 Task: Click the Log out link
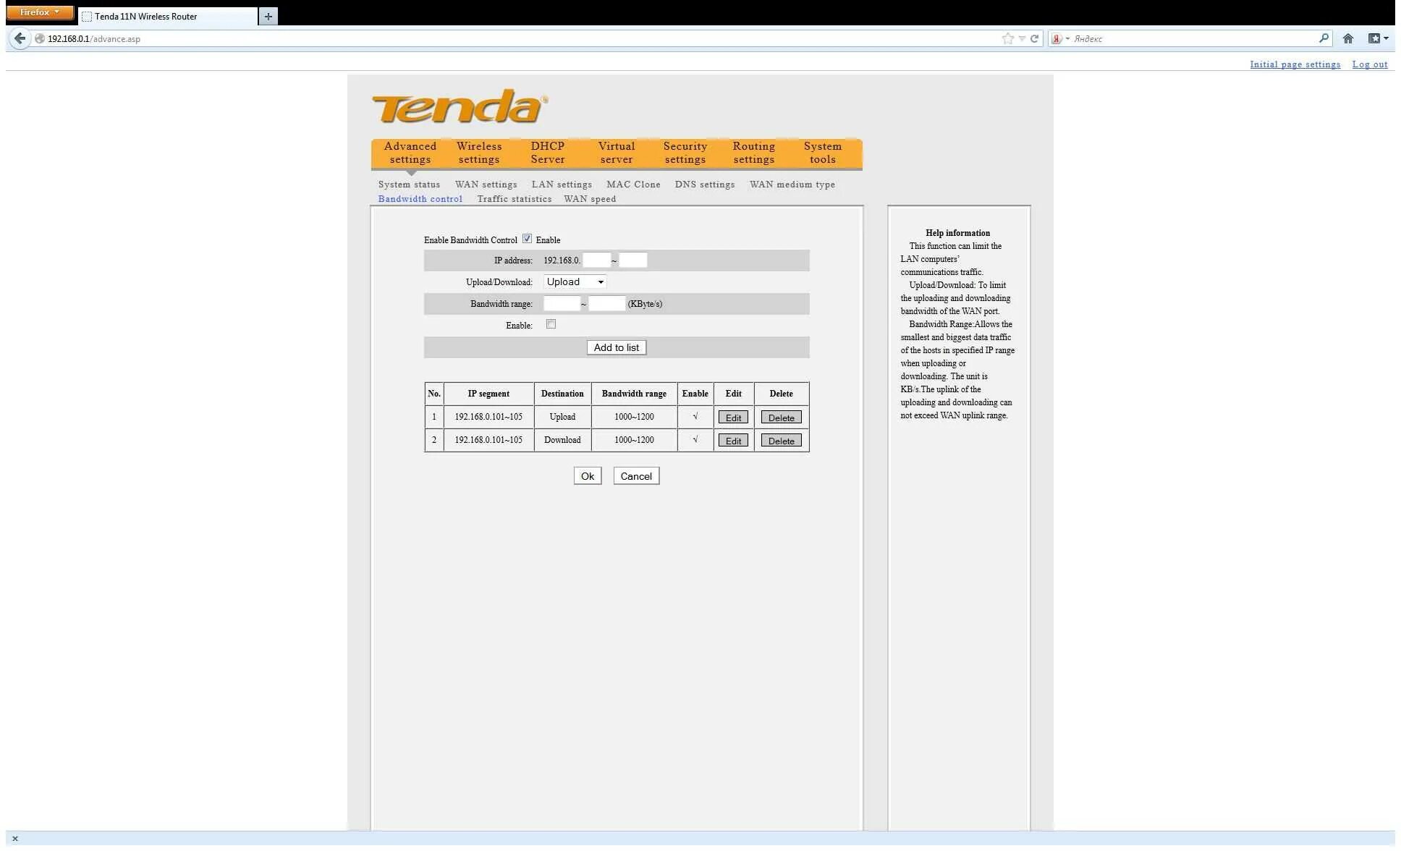click(x=1369, y=64)
